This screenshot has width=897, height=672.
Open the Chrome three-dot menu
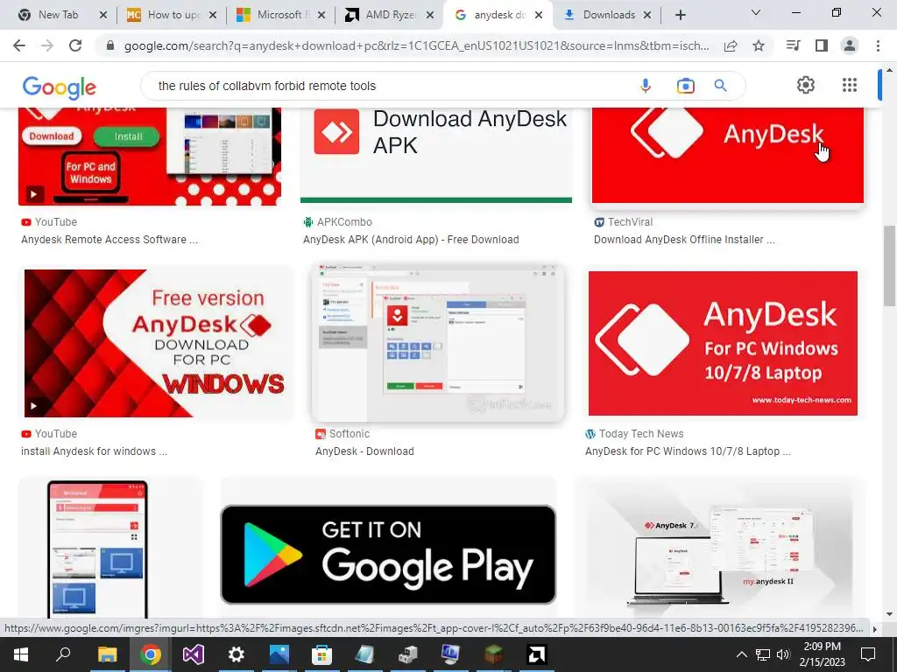click(x=878, y=45)
